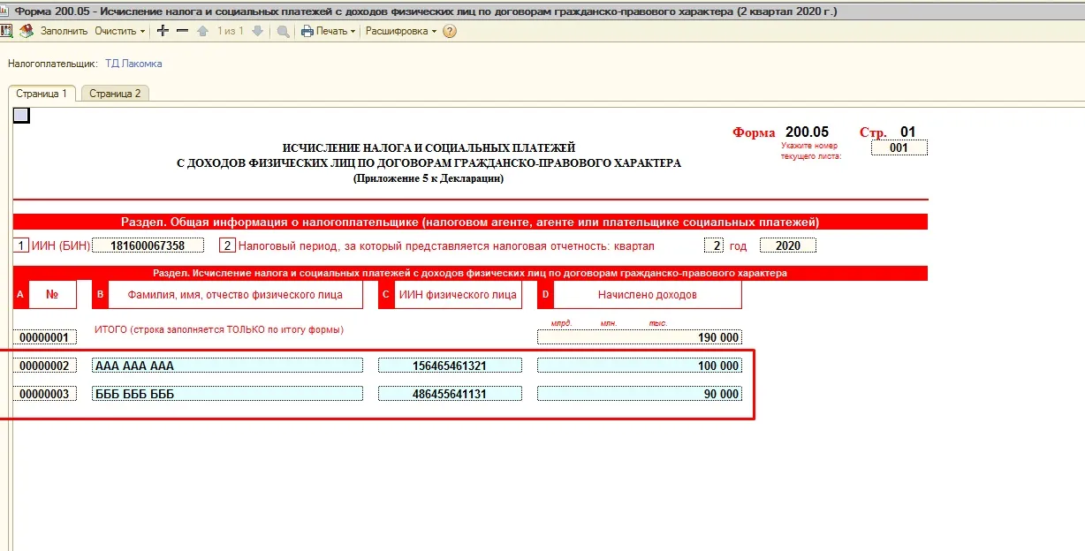Click the Заполнить button
The width and height of the screenshot is (1085, 551).
point(64,31)
